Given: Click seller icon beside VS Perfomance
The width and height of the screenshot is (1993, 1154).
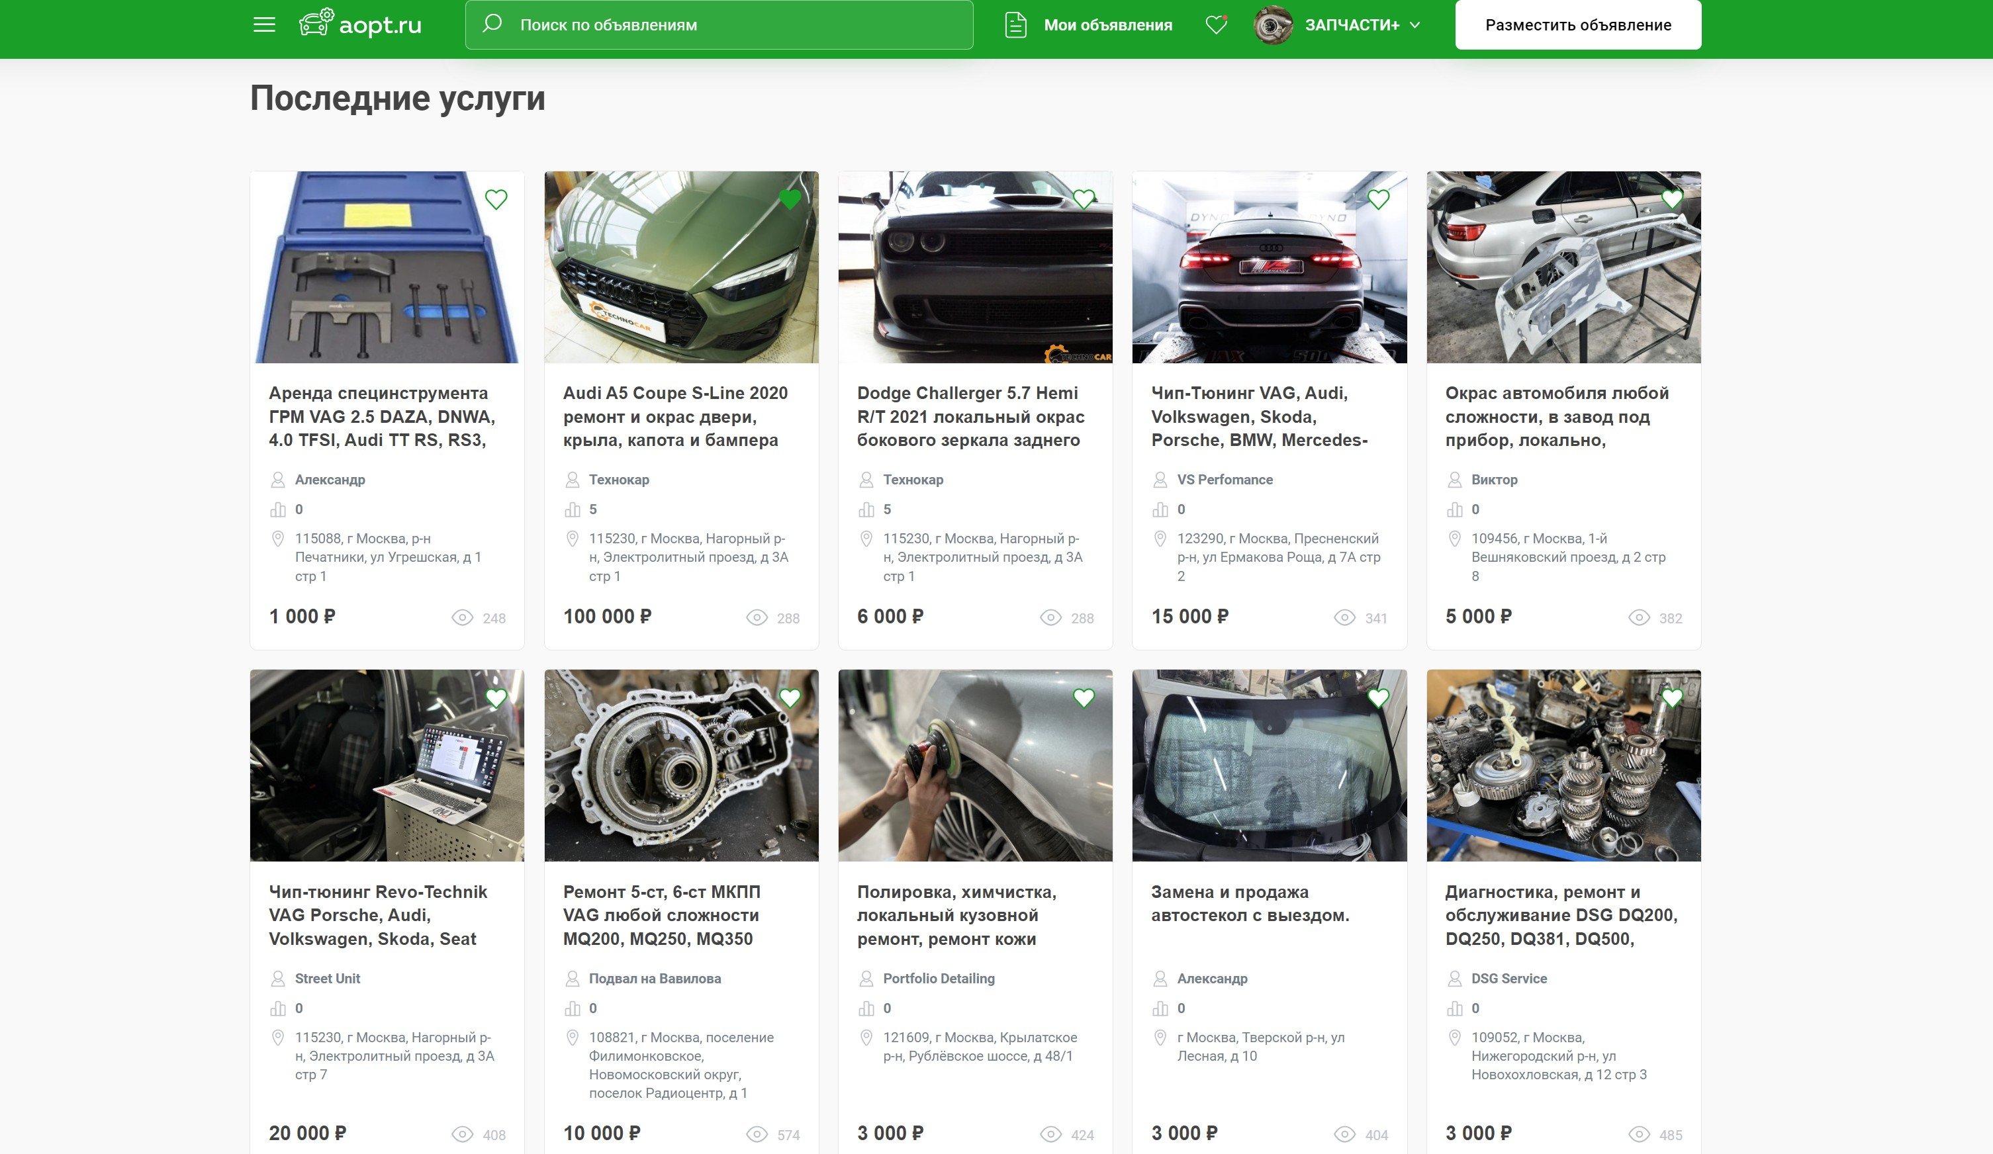Looking at the screenshot, I should coord(1160,480).
